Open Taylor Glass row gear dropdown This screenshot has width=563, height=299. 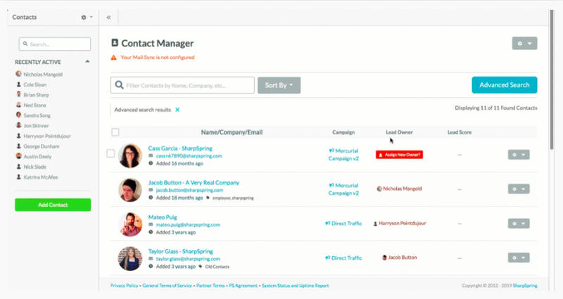[519, 257]
